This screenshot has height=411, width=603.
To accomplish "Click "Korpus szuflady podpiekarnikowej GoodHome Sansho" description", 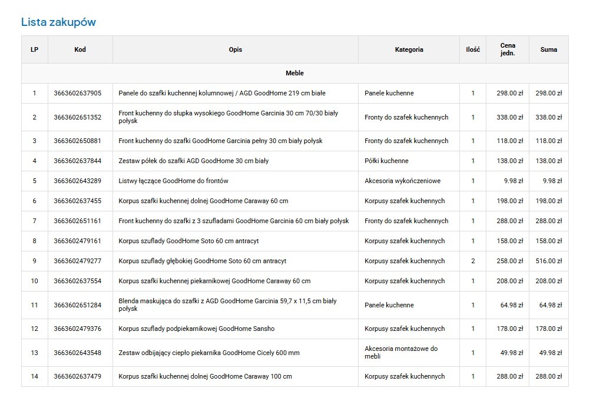I will 196,329.
